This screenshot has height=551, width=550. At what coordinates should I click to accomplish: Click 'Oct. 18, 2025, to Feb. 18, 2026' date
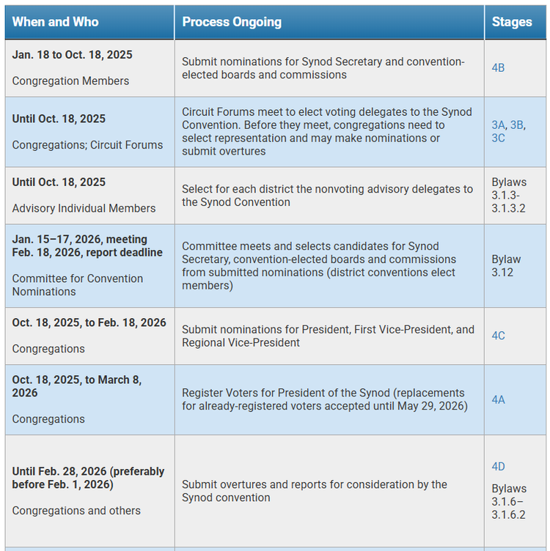(x=89, y=322)
